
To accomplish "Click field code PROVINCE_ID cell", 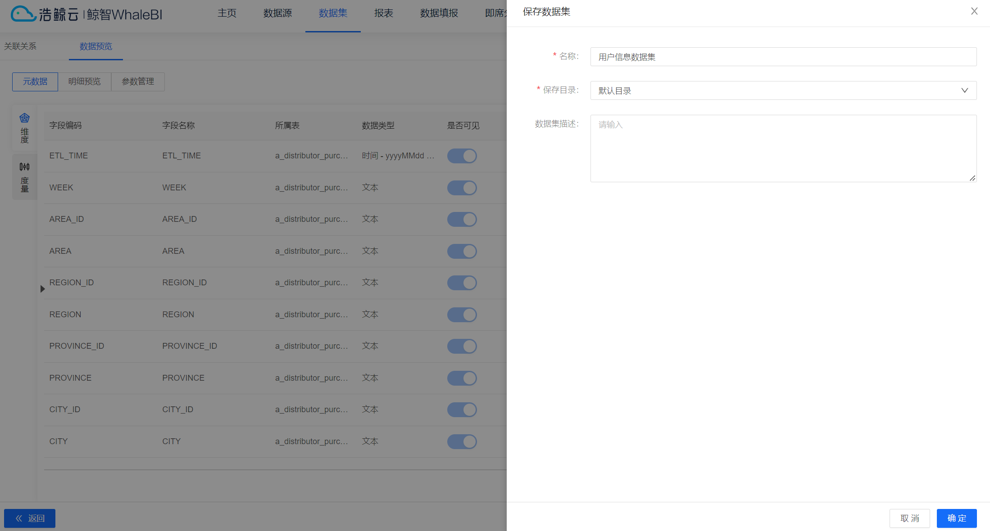I will 77,346.
